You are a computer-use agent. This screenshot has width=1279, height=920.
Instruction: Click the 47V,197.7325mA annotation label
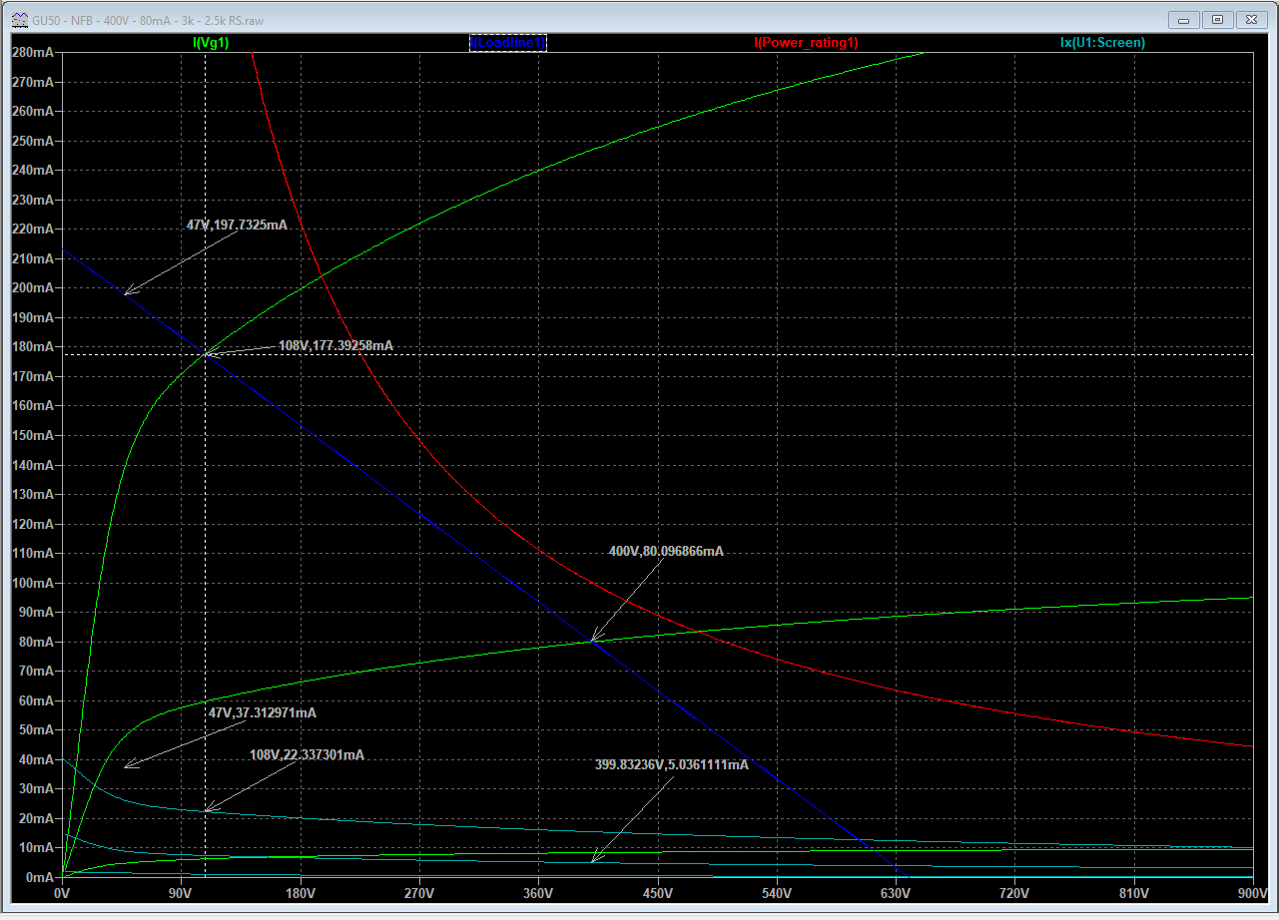point(237,226)
